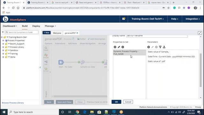Open the Dashboard menu
Viewport: 204px width, 115px height.
click(x=10, y=26)
